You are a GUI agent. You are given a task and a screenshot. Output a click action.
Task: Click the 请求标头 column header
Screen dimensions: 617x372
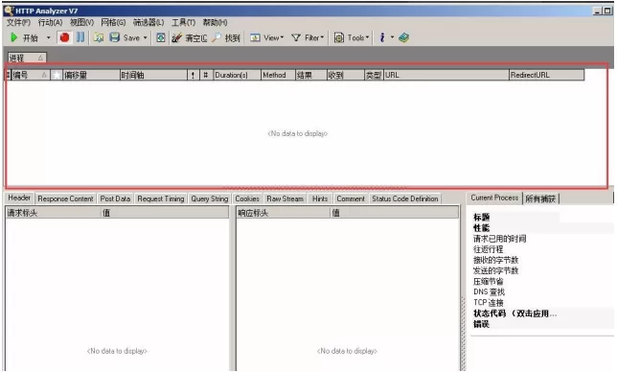point(54,213)
